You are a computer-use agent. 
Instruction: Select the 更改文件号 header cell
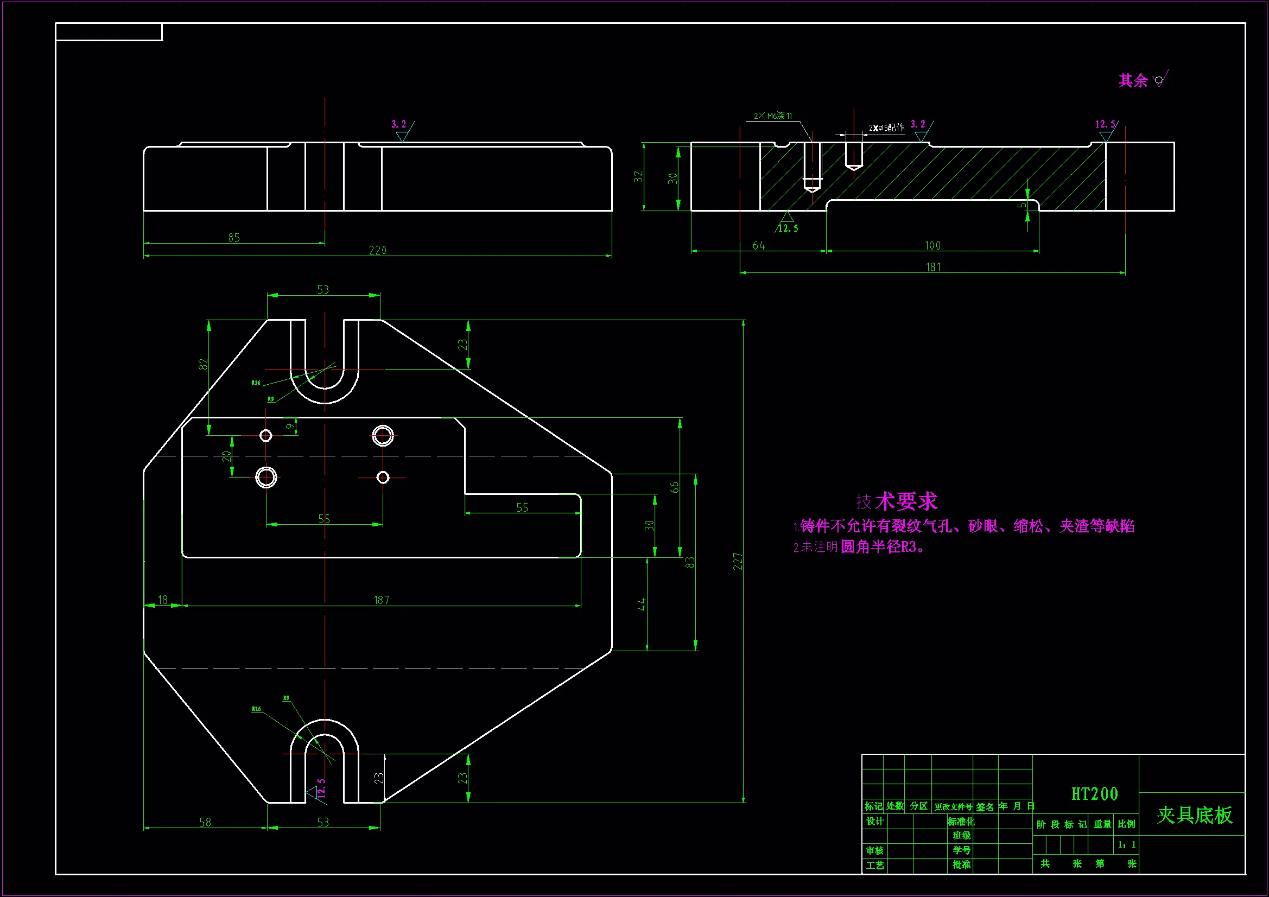click(x=953, y=807)
